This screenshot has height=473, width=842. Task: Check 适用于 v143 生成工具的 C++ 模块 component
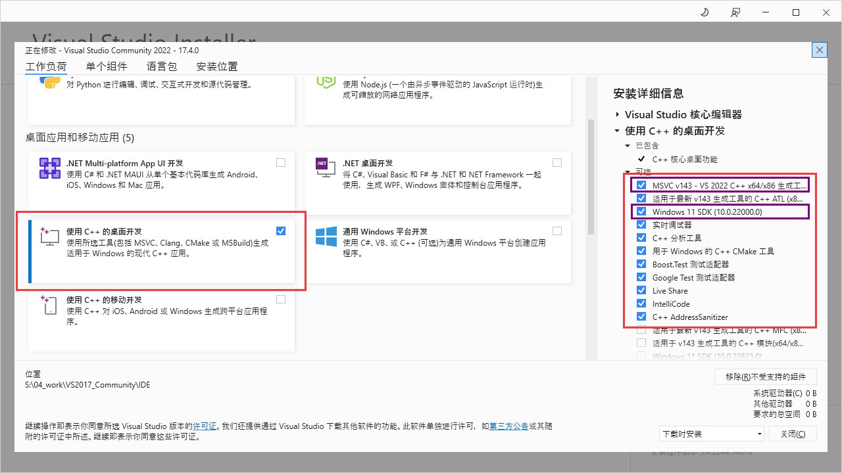point(641,343)
